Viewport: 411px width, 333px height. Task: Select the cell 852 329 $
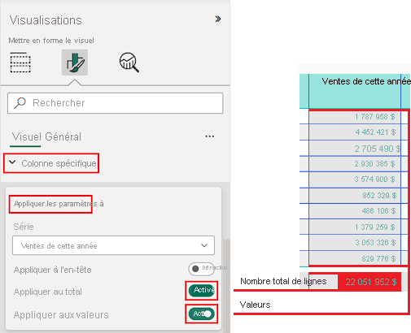355,196
